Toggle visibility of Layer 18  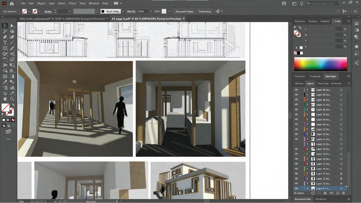[296, 159]
